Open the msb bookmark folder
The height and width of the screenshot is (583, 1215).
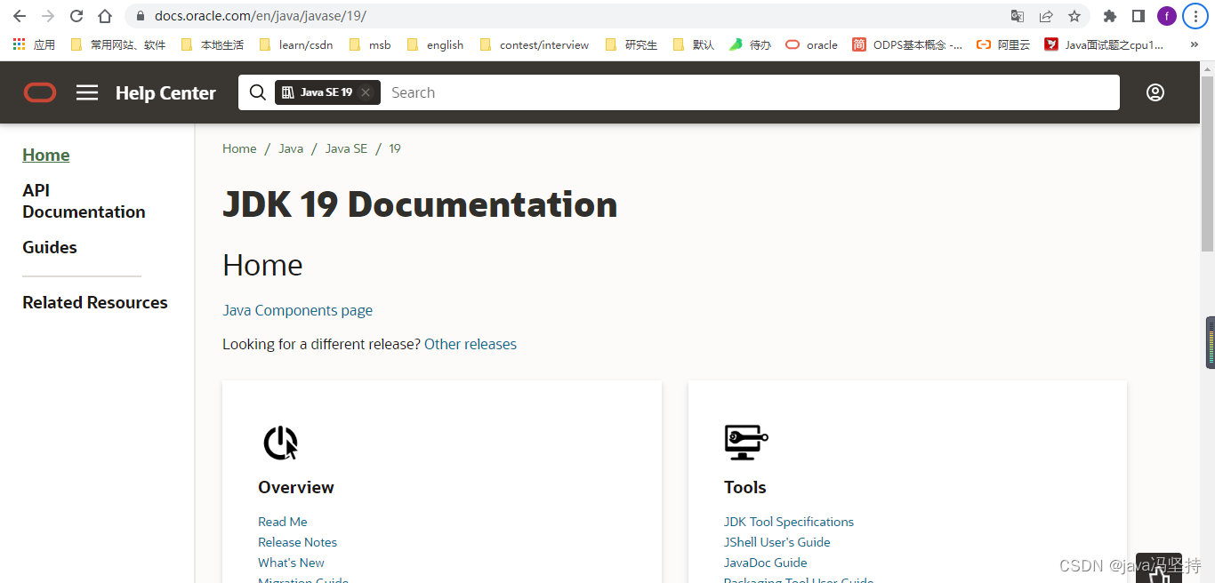[369, 44]
